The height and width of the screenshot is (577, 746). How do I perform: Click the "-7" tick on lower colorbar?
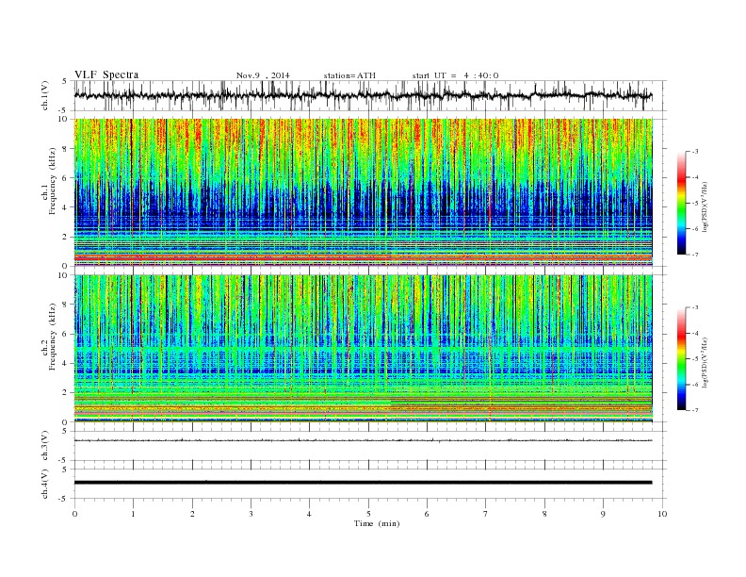point(695,410)
